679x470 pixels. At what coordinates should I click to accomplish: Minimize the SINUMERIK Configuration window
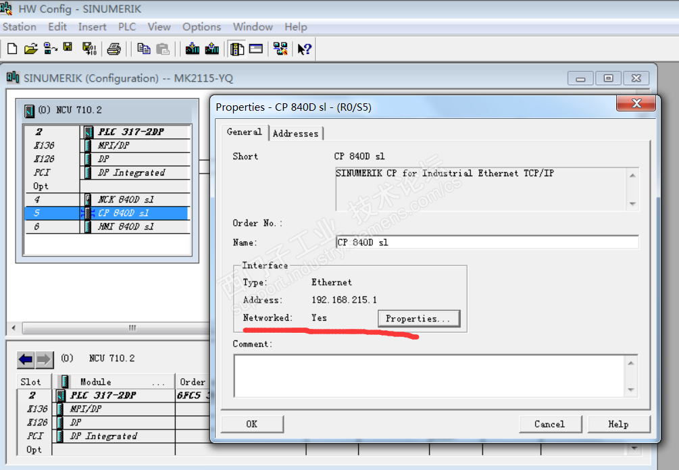581,78
